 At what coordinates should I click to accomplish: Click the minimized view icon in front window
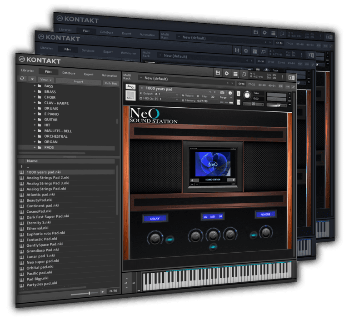pos(244,75)
